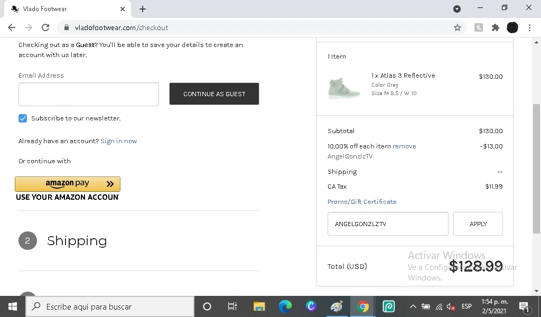Click the Subtotal $130.00 value
Image resolution: width=541 pixels, height=317 pixels.
pos(491,131)
